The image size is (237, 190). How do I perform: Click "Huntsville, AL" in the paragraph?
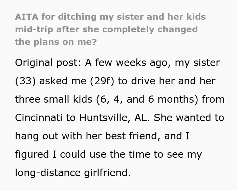(x=113, y=118)
